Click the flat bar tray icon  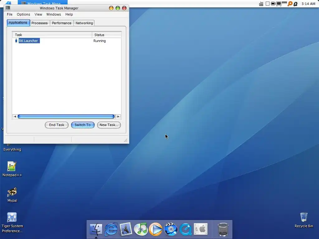[x=284, y=2]
